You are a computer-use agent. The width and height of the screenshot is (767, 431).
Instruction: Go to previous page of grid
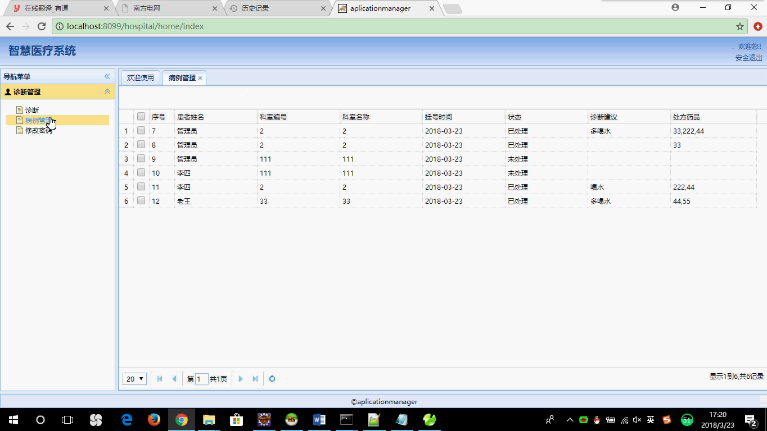click(x=174, y=379)
